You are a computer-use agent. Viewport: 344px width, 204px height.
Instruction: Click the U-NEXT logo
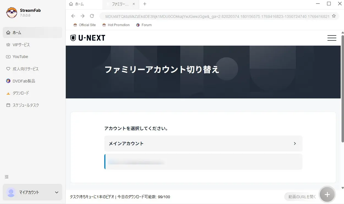88,38
